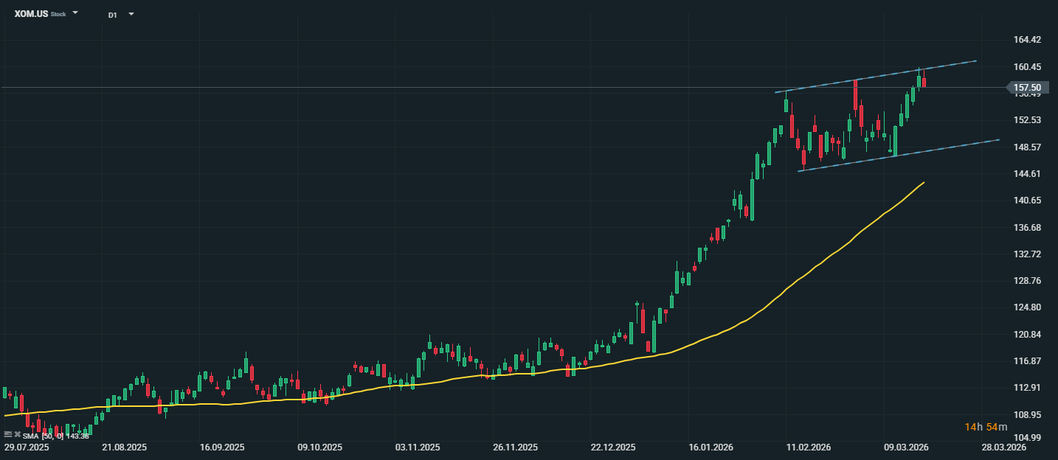The height and width of the screenshot is (460, 1058).
Task: Click the 104.99 level on price axis
Action: (x=1026, y=438)
